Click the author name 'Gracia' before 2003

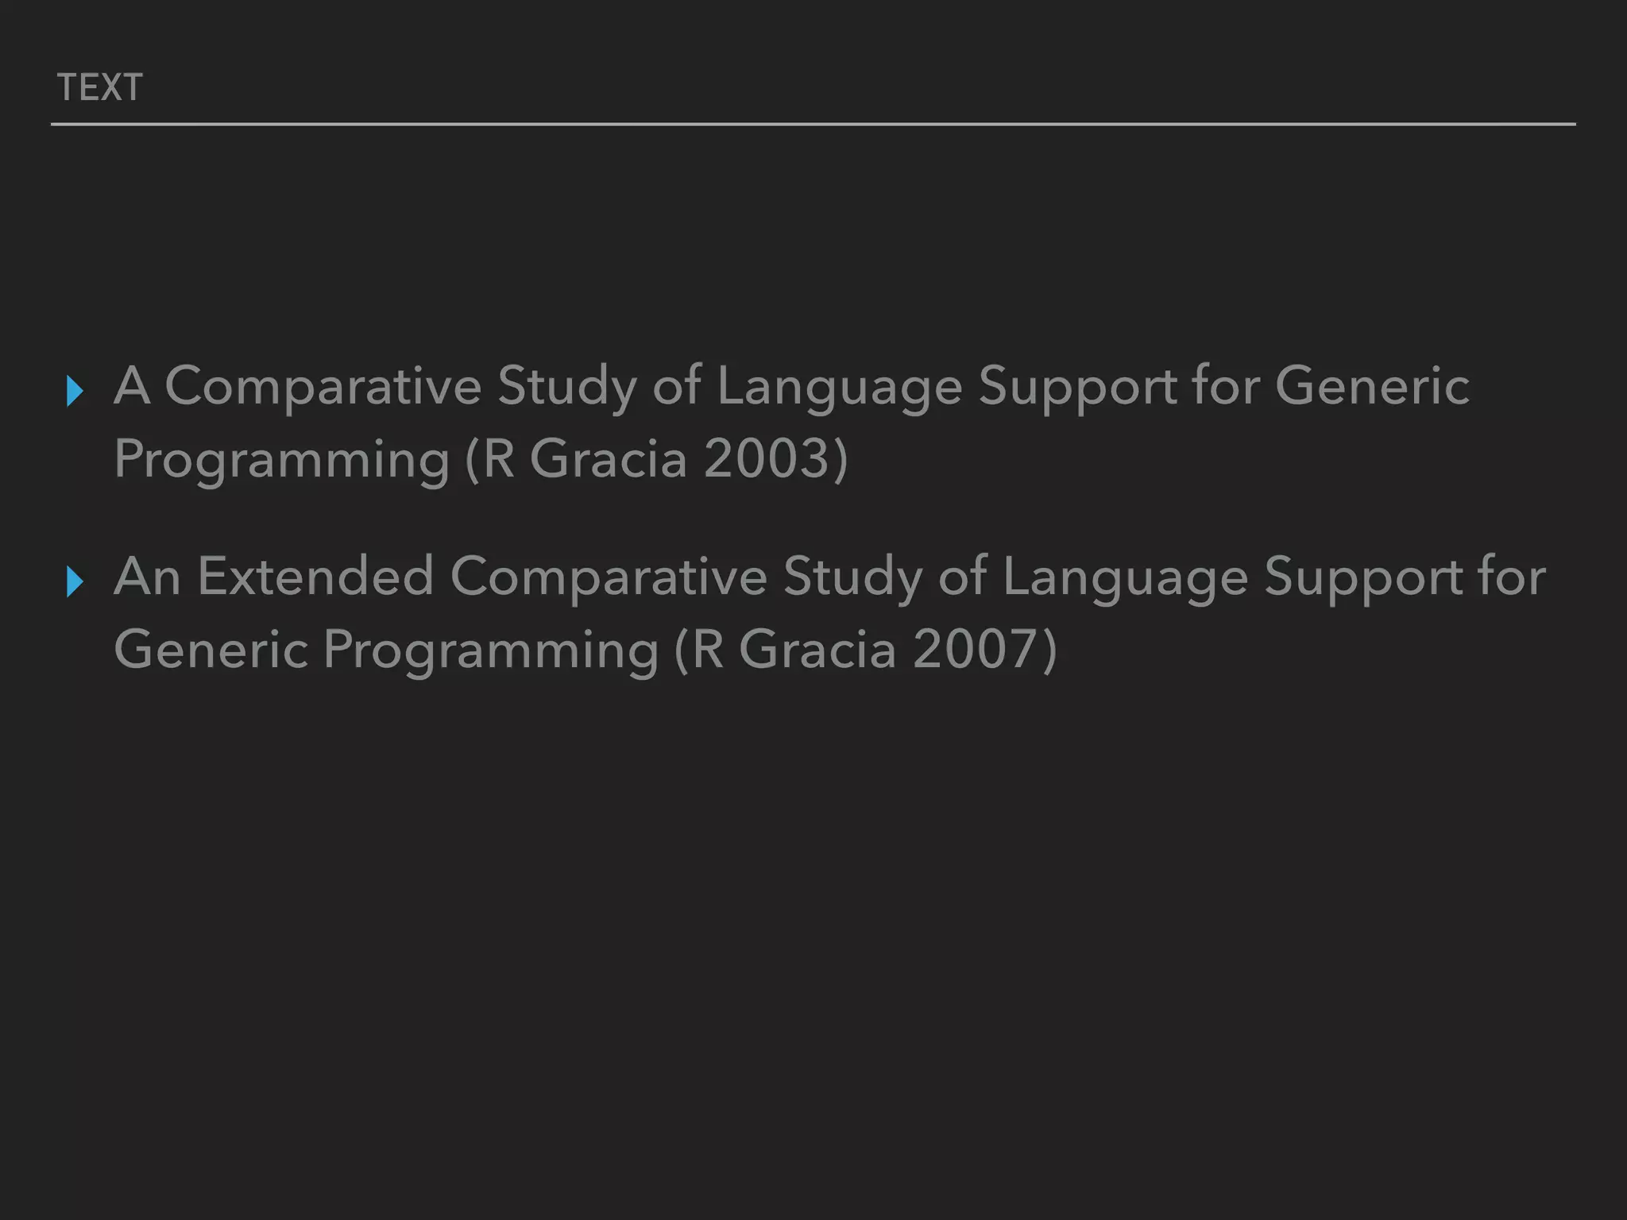(608, 459)
